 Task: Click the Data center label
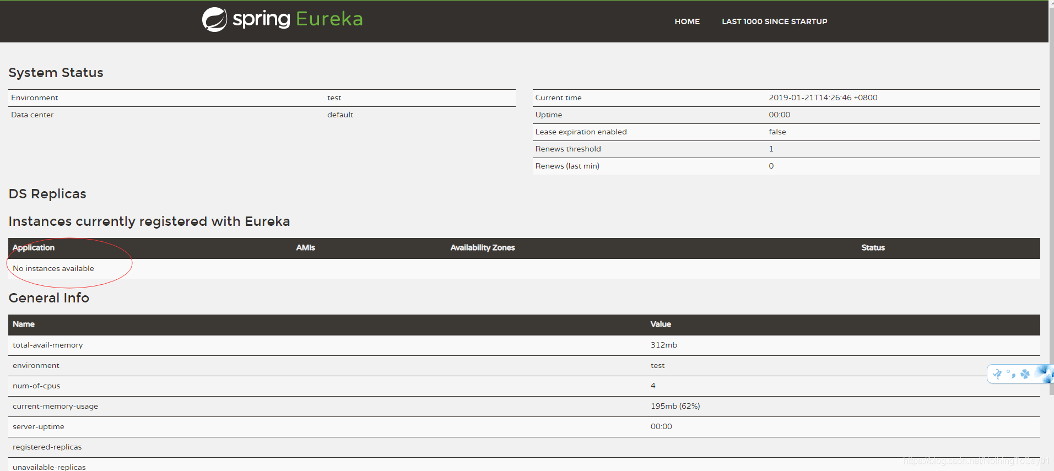pyautogui.click(x=32, y=115)
